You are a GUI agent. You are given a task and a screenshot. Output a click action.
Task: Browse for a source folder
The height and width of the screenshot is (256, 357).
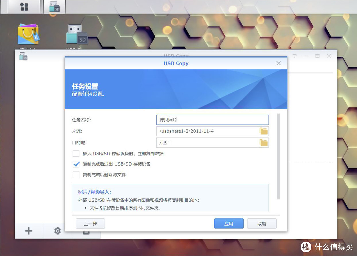pyautogui.click(x=263, y=131)
